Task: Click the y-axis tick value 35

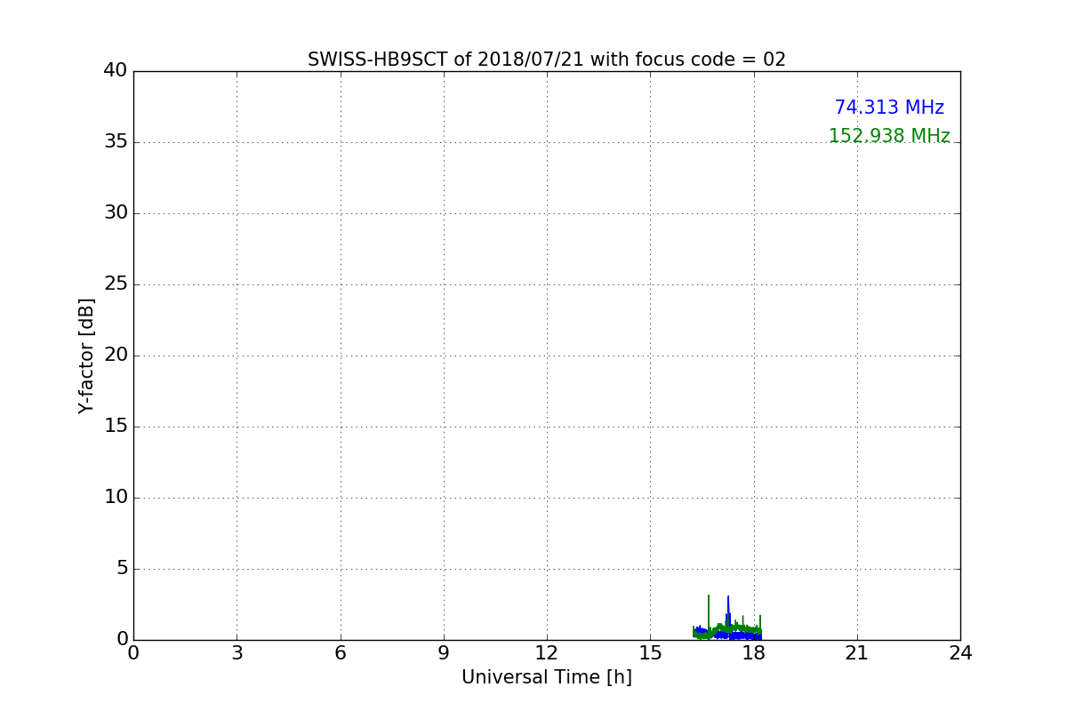Action: [x=116, y=142]
